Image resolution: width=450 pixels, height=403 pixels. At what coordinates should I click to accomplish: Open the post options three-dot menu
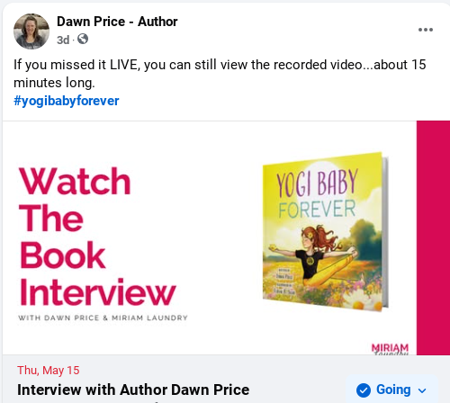point(426,30)
